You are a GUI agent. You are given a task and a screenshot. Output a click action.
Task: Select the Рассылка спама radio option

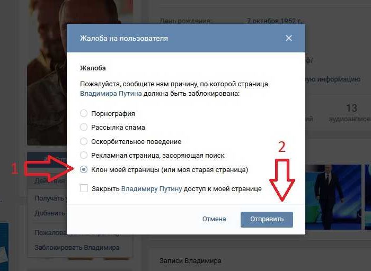pyautogui.click(x=84, y=128)
